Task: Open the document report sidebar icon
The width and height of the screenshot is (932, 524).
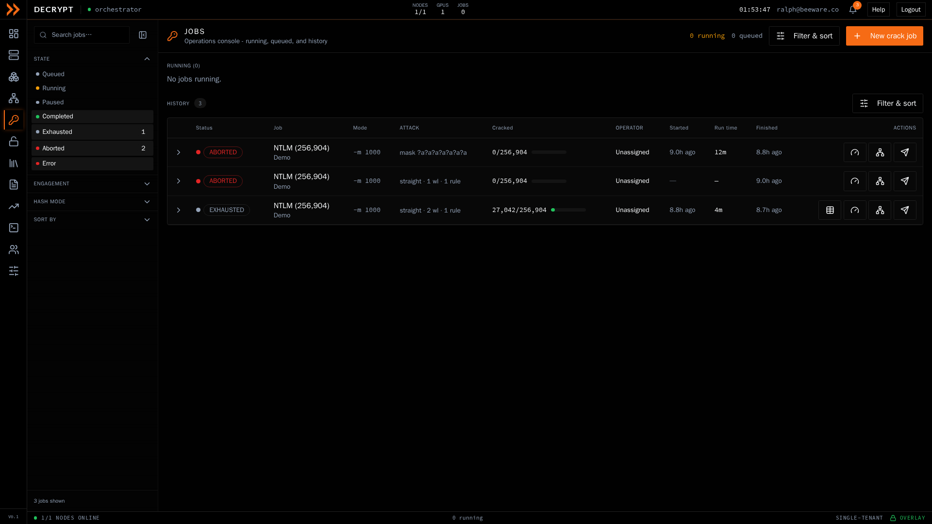Action: [14, 185]
